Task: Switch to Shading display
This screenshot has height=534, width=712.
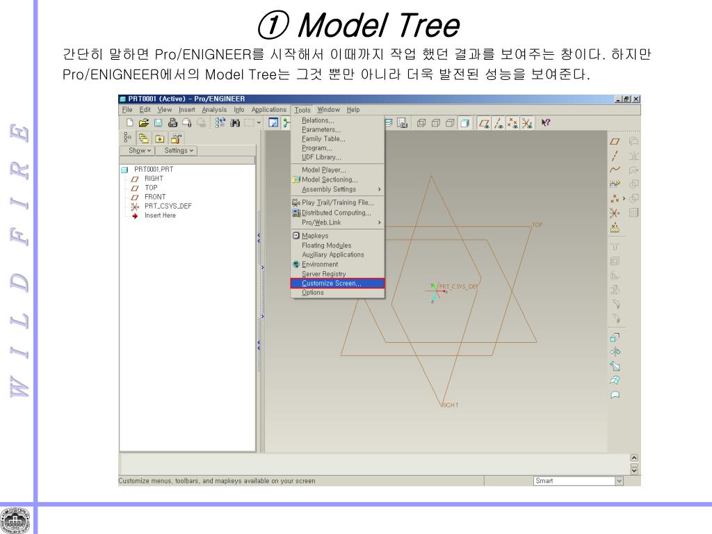Action: pyautogui.click(x=464, y=122)
